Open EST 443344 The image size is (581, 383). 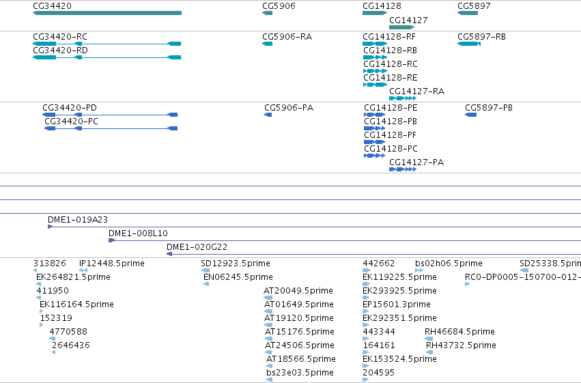point(379,332)
